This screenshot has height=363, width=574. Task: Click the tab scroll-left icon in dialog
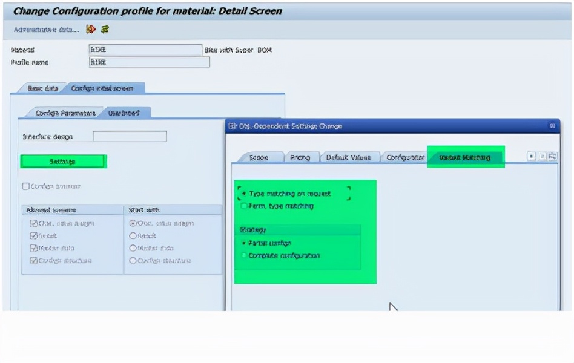tap(531, 156)
